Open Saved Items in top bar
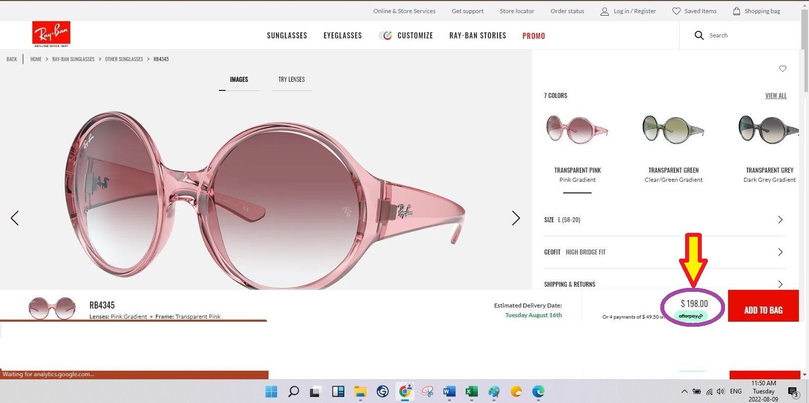Screen dimensions: 809x403 pyautogui.click(x=694, y=11)
